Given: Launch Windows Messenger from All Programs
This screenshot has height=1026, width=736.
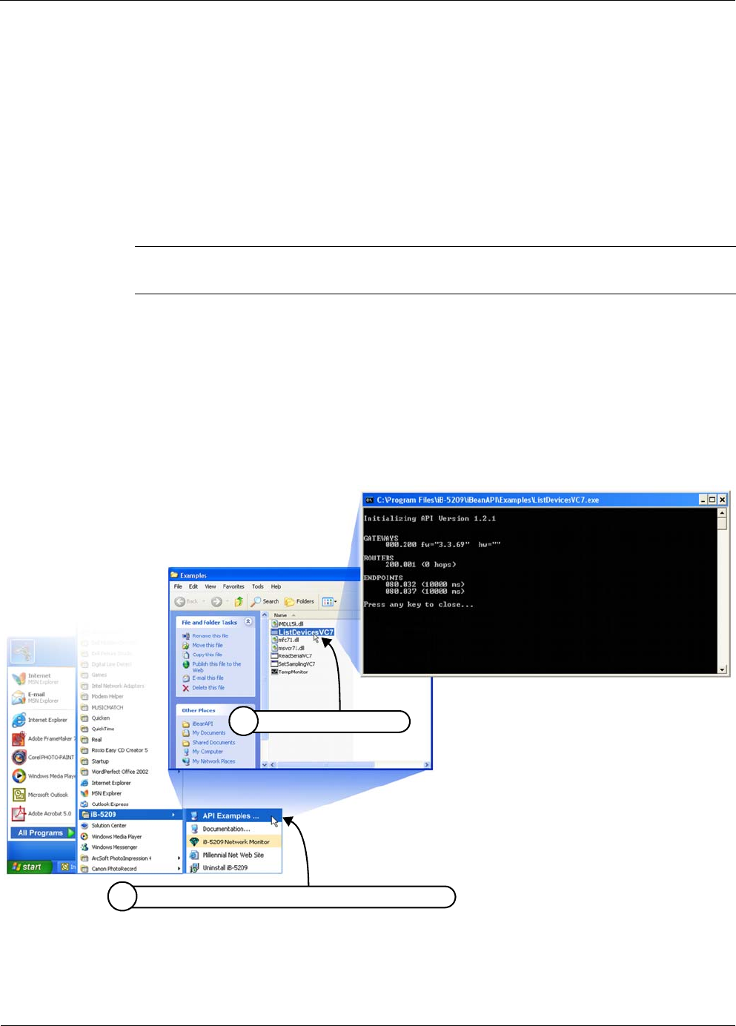Looking at the screenshot, I should pyautogui.click(x=110, y=847).
